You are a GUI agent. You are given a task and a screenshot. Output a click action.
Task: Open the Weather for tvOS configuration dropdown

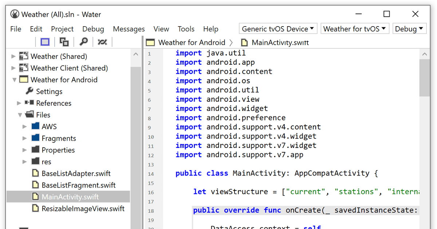pyautogui.click(x=355, y=28)
